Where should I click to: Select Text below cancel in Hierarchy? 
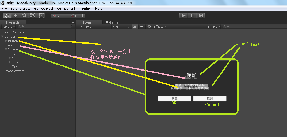[15, 66]
